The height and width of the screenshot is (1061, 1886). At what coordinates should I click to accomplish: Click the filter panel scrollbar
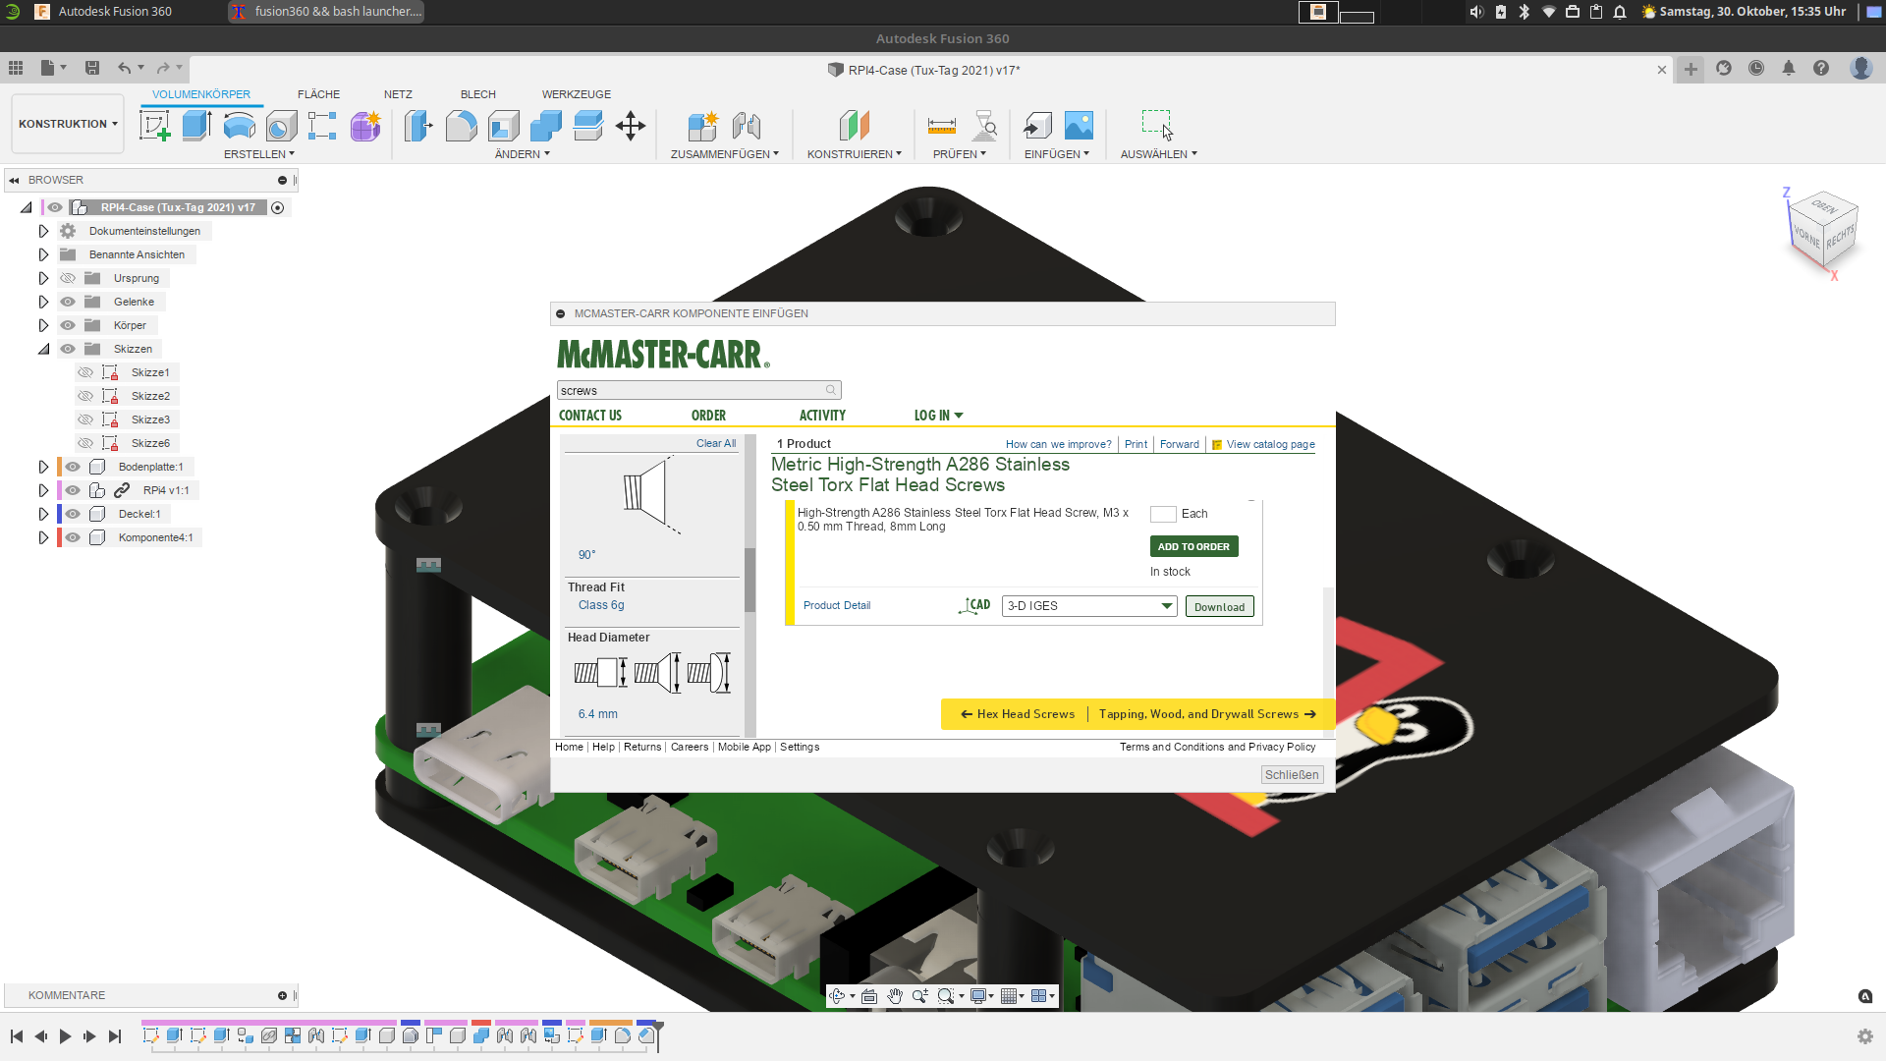click(x=750, y=580)
